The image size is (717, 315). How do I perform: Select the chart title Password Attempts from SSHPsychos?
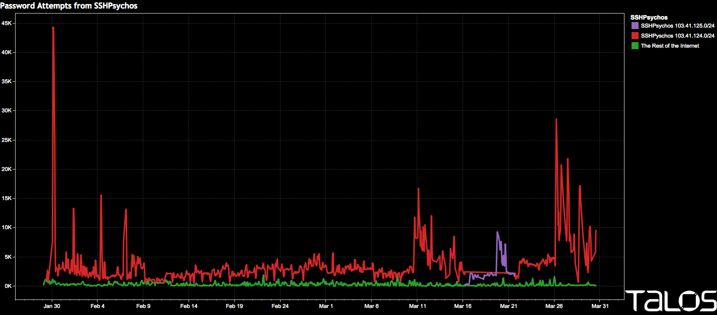[69, 6]
